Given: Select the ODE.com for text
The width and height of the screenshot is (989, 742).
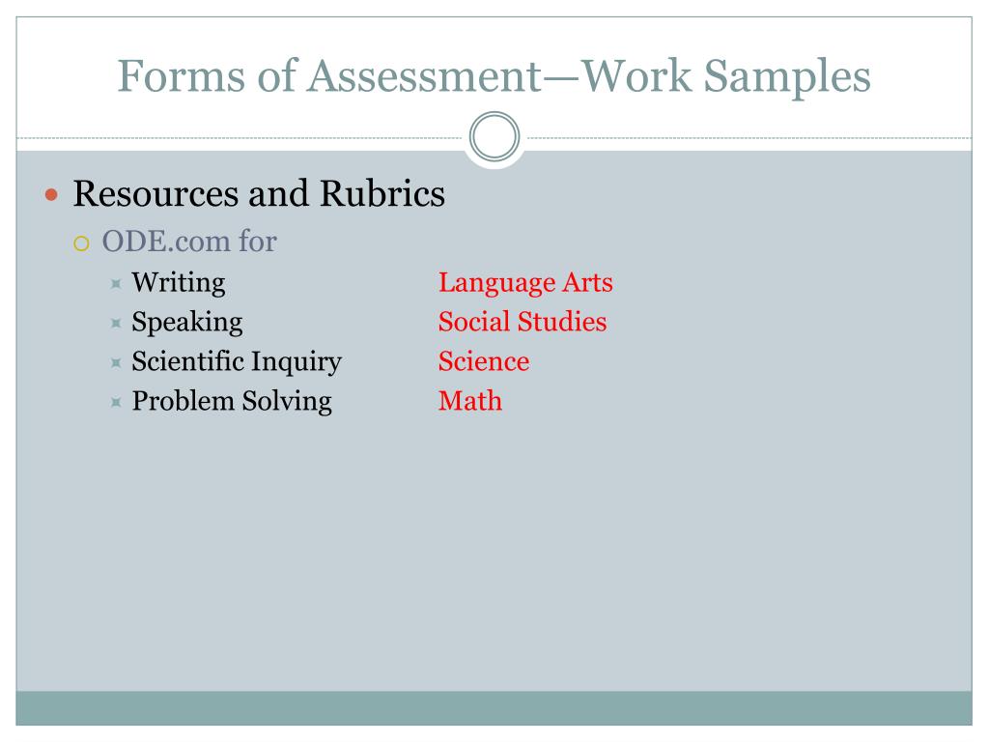Looking at the screenshot, I should tap(189, 242).
